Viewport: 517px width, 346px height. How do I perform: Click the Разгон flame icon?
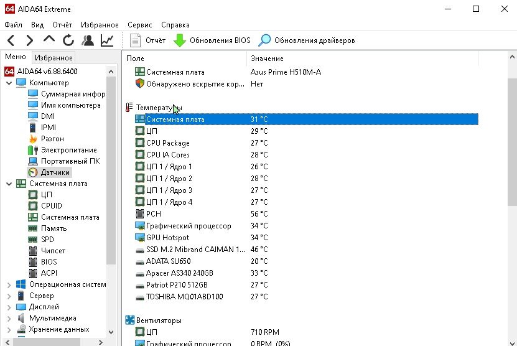pos(32,139)
